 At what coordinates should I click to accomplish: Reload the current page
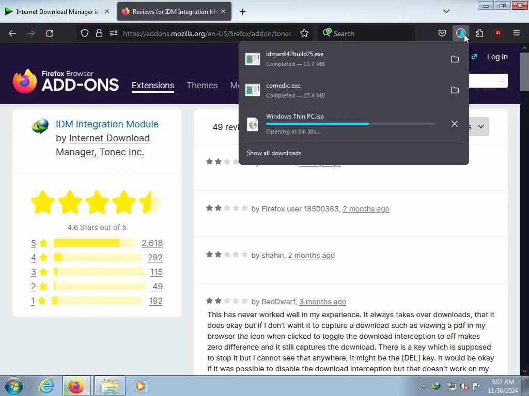tap(50, 34)
